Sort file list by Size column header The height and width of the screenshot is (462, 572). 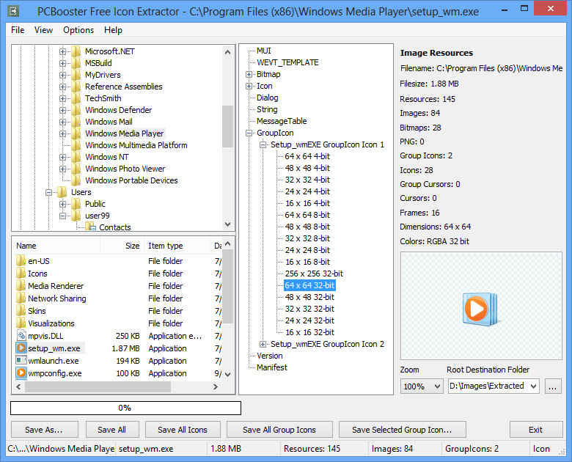[122, 246]
